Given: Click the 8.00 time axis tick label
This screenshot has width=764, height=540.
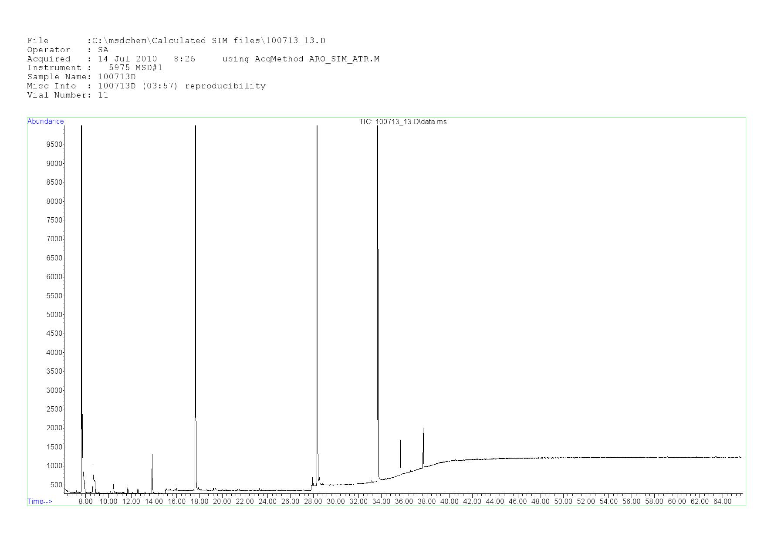Looking at the screenshot, I should pyautogui.click(x=85, y=502).
